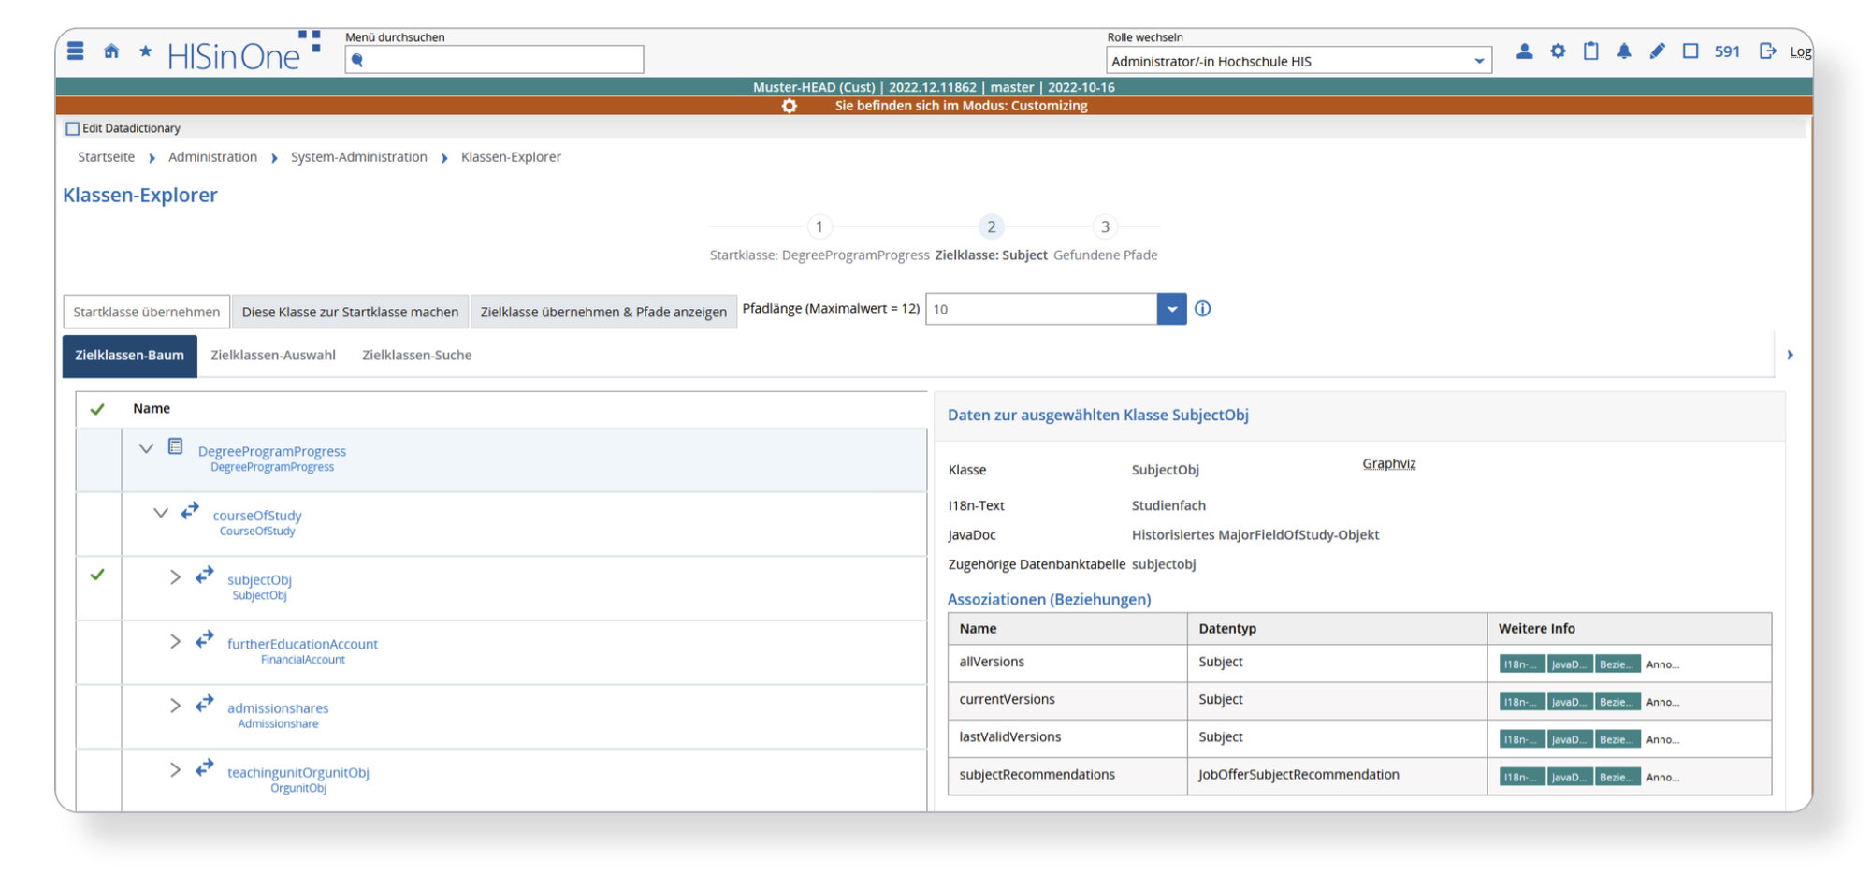1871x875 pixels.
Task: Click the association arrows icon for admissionshares
Action: [205, 704]
